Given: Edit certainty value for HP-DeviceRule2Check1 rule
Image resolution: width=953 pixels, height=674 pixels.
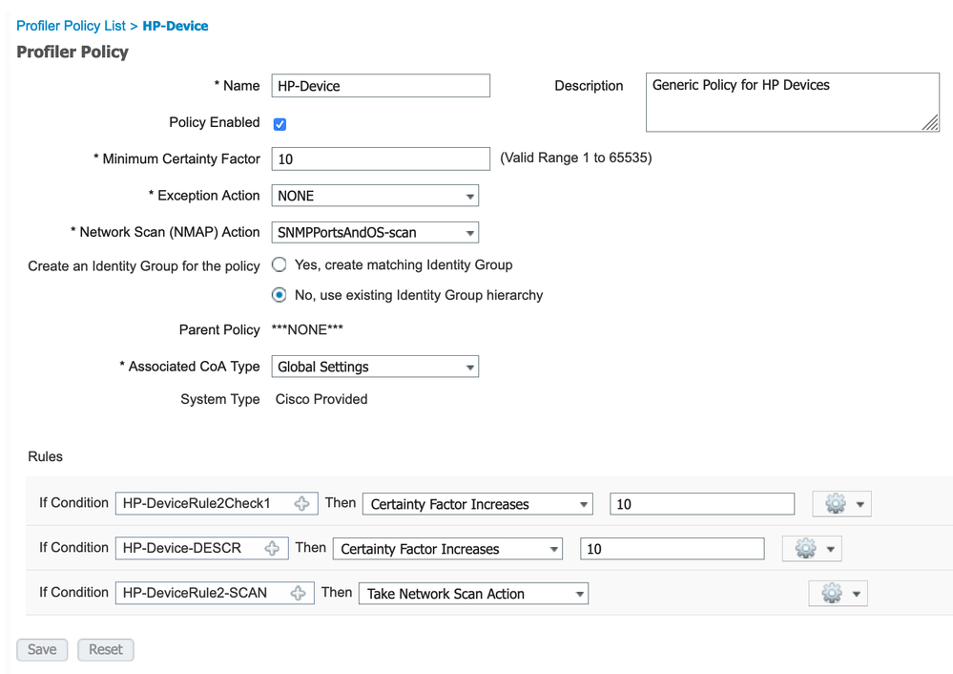Looking at the screenshot, I should [x=702, y=504].
